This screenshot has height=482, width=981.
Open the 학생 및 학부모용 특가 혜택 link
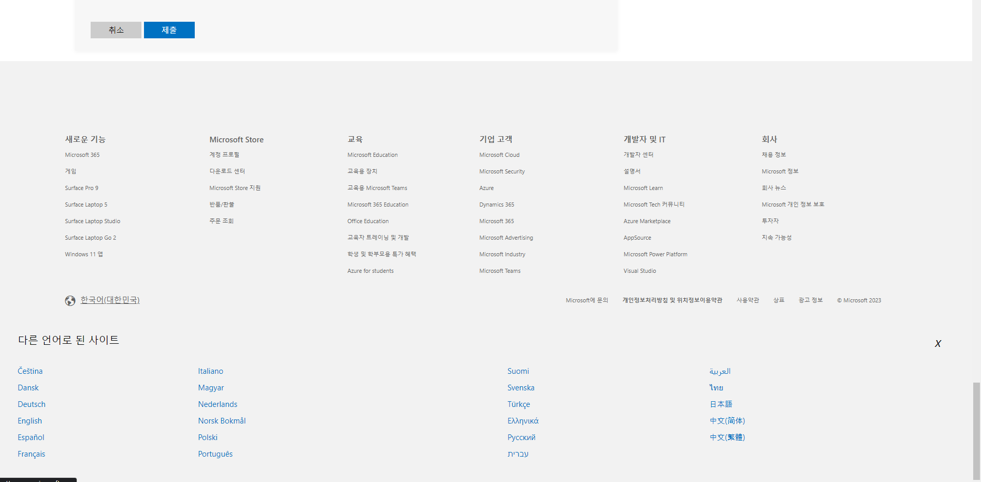382,254
